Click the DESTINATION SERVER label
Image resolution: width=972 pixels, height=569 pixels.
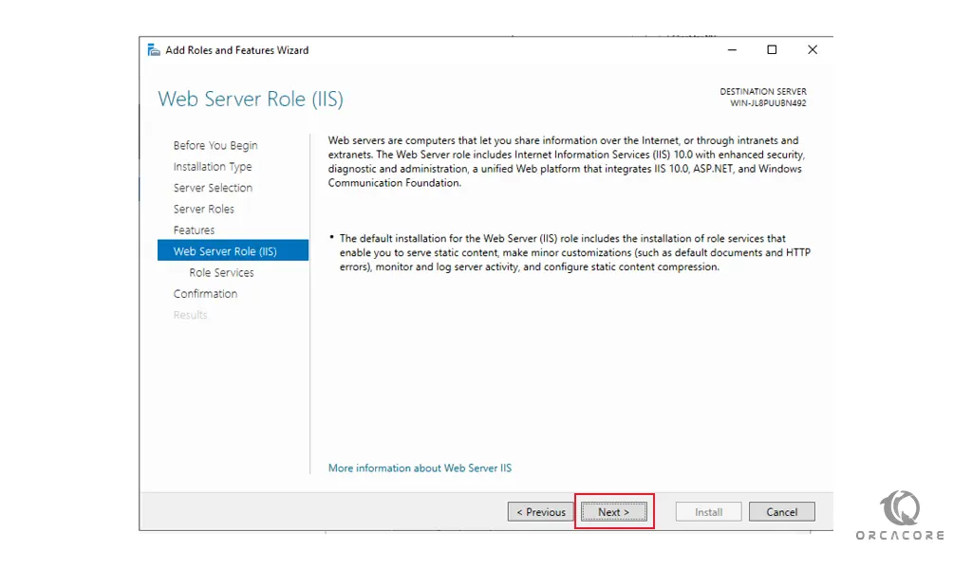coord(763,91)
